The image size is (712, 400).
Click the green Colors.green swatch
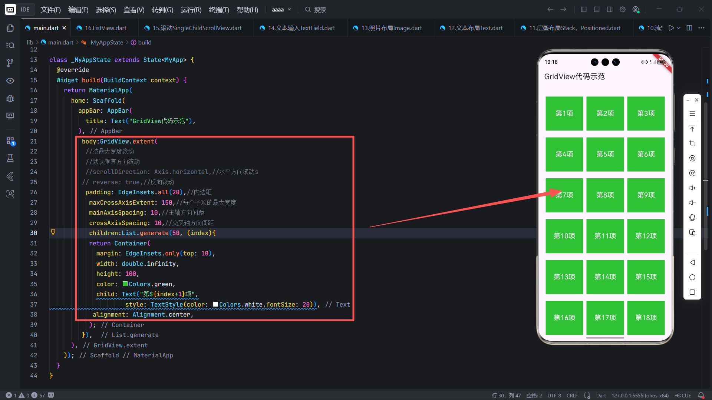coord(125,284)
